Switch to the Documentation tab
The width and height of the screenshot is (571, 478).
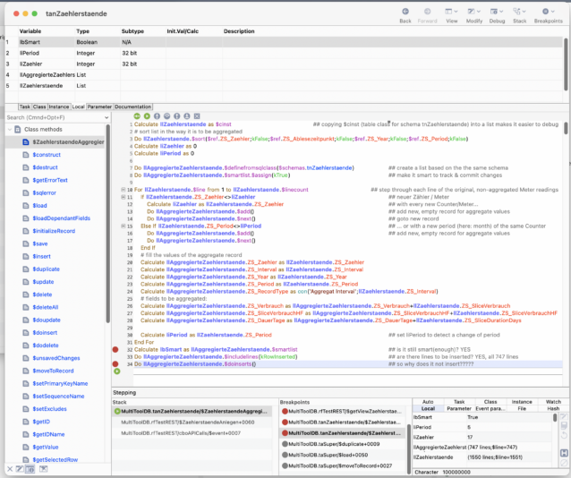click(133, 107)
